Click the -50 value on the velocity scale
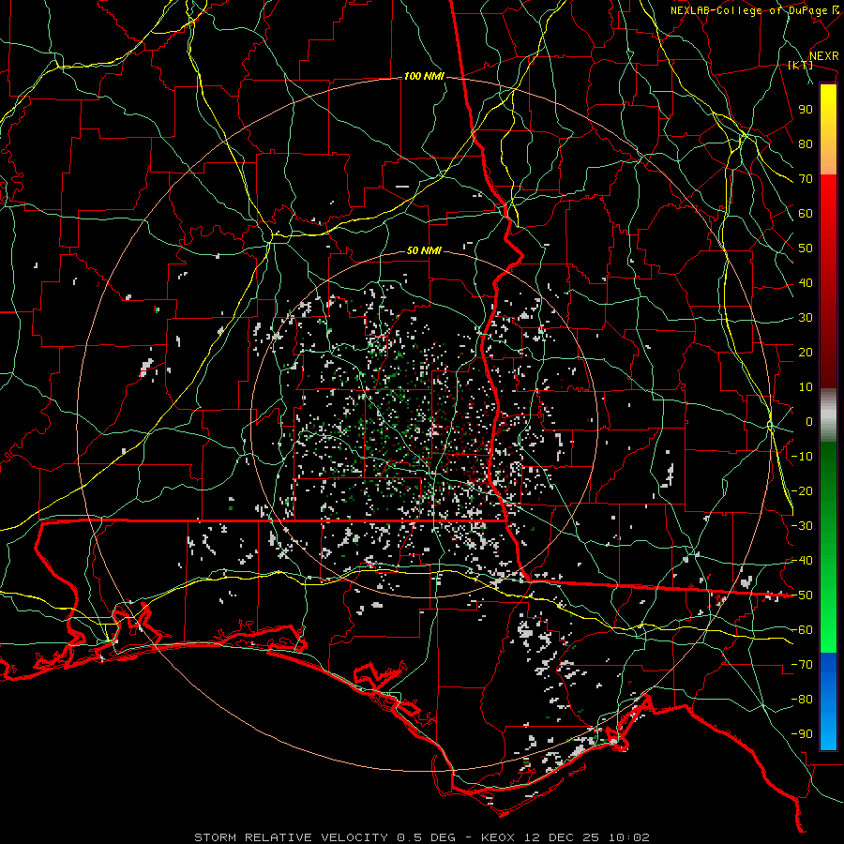 802,595
